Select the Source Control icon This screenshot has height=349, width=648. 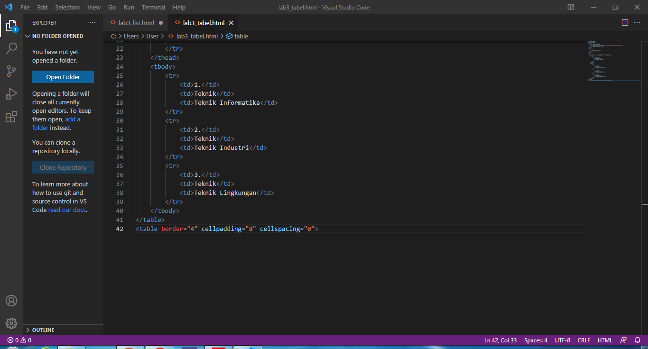[x=11, y=71]
